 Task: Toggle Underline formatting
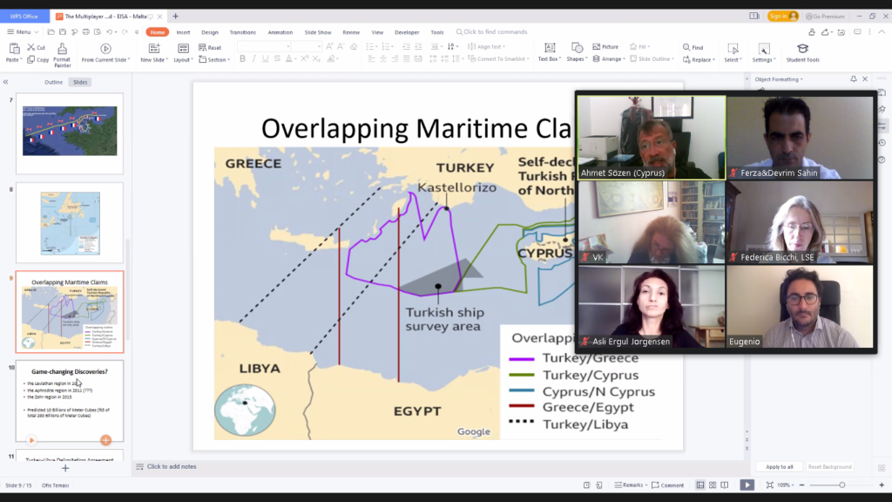pyautogui.click(x=265, y=58)
